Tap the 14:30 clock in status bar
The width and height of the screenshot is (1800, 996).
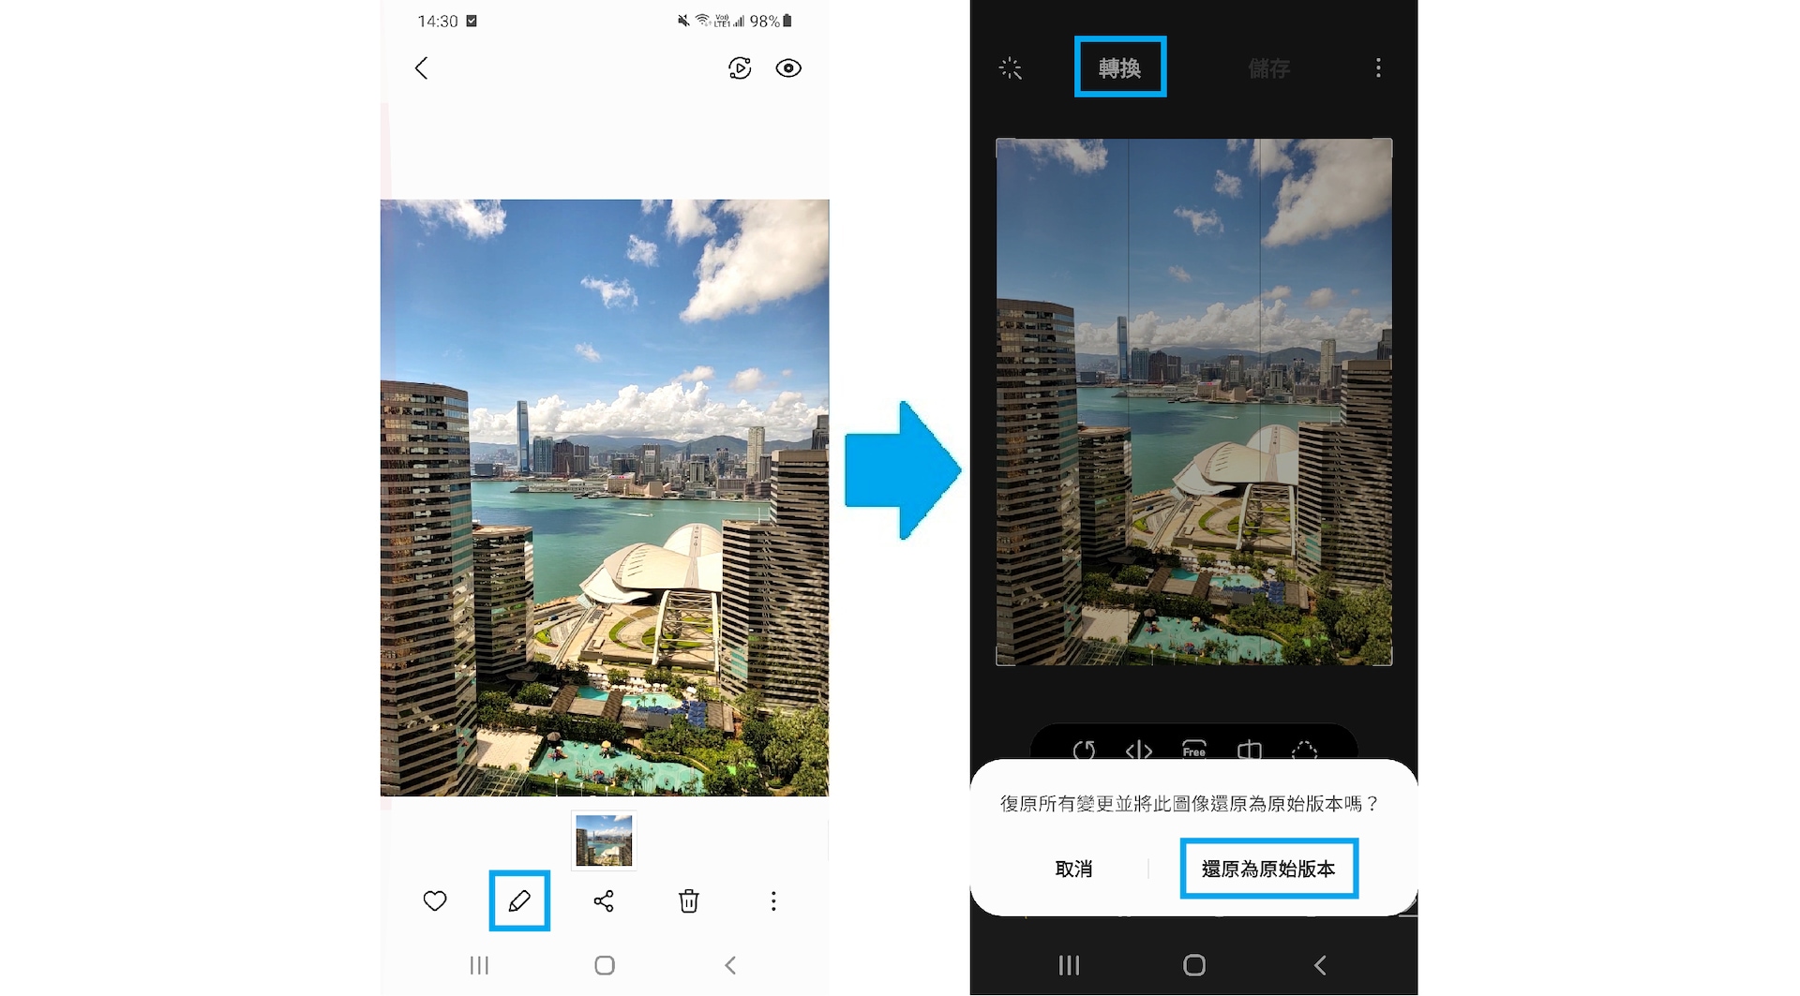(438, 21)
